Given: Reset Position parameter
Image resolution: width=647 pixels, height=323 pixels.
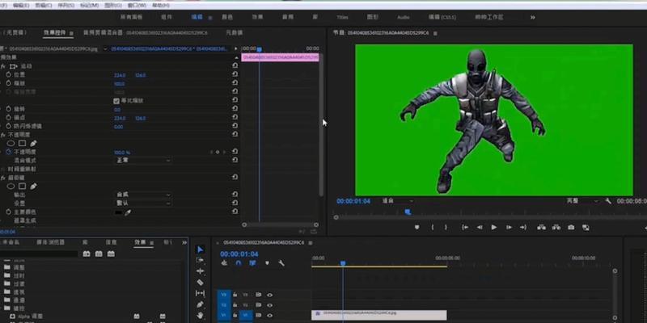Looking at the screenshot, I should click(235, 74).
